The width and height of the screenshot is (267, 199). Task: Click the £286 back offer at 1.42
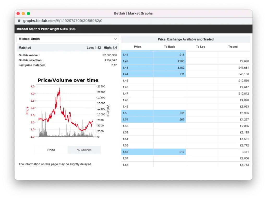(170, 61)
